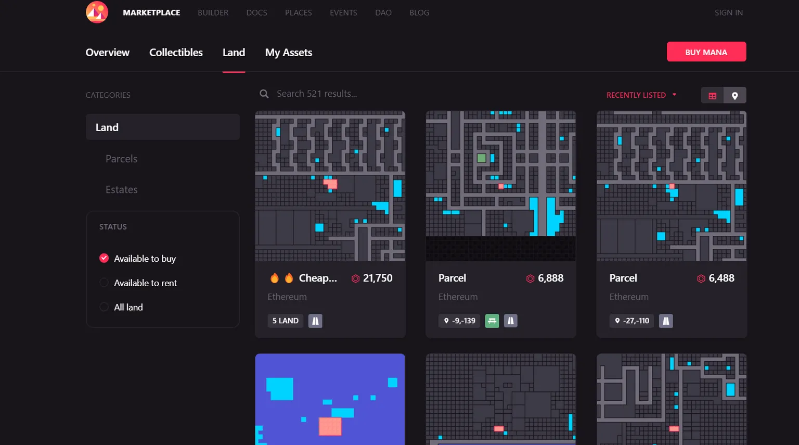Click the MANA symbol beside 6,888

point(530,278)
